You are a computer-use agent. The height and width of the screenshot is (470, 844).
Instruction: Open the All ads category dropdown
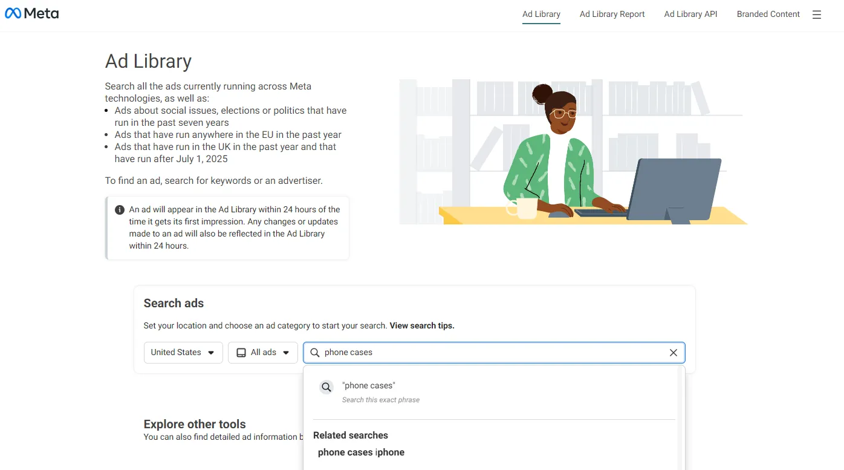[263, 353]
